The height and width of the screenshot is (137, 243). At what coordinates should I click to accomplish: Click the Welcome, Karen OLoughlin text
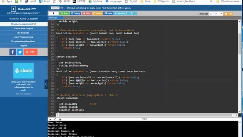tap(24, 19)
